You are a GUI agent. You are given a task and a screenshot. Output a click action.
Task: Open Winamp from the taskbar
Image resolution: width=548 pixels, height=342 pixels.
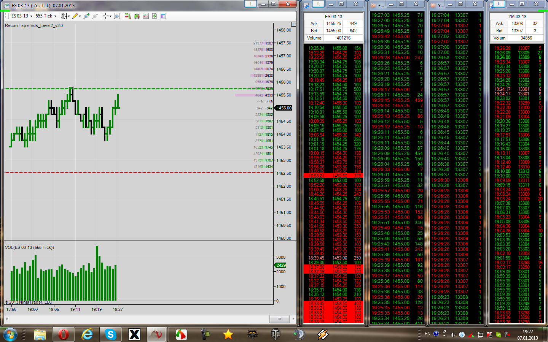[323, 334]
